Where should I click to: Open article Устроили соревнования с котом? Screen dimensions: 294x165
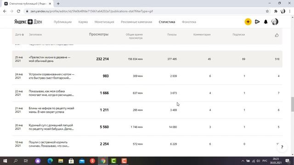51,76
